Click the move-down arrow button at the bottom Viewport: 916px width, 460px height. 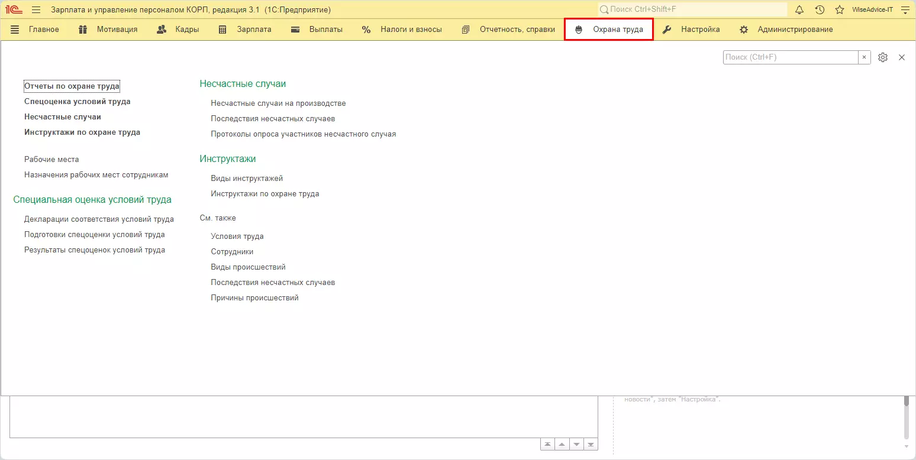[578, 445]
